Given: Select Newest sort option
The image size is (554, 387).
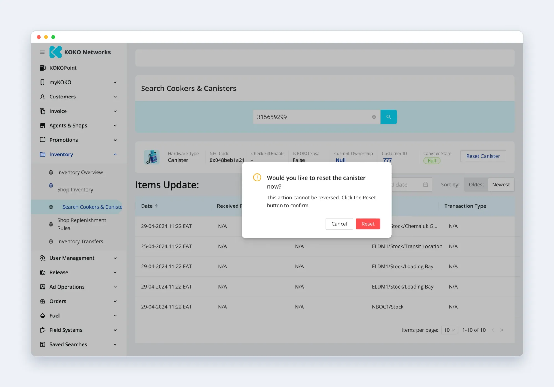Looking at the screenshot, I should pos(501,185).
